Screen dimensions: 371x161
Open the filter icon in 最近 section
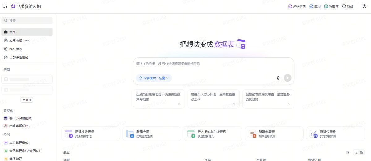[x=348, y=152]
